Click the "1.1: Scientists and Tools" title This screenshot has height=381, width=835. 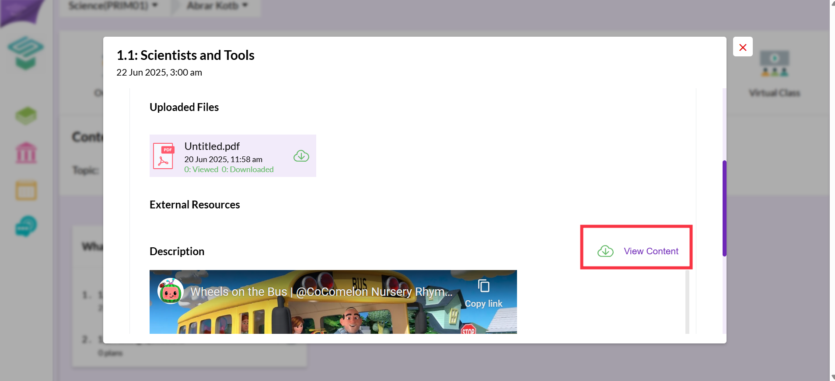click(185, 55)
